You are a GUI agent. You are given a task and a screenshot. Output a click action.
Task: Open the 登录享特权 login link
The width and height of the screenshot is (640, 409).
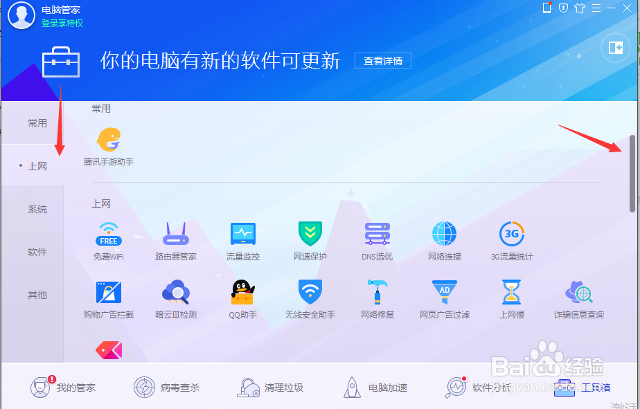pos(63,23)
